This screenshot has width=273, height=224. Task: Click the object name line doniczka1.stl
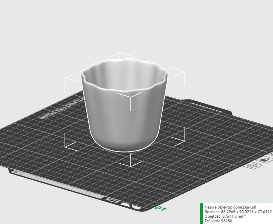[230, 207]
